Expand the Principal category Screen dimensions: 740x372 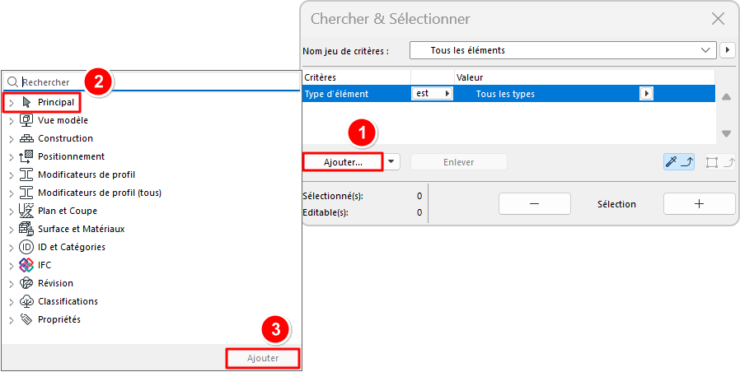pyautogui.click(x=12, y=103)
